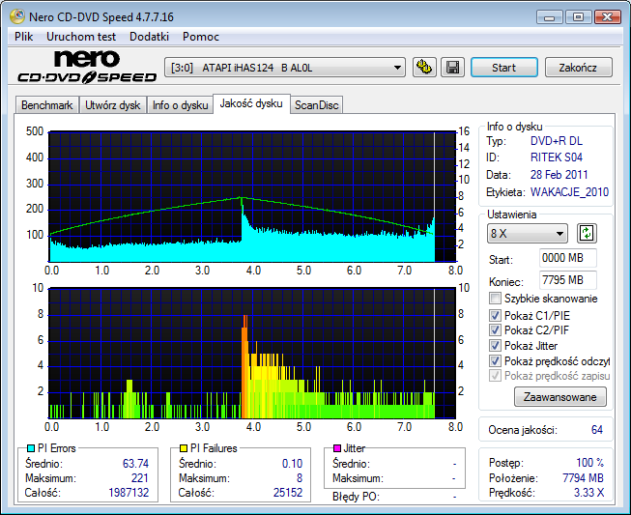This screenshot has width=631, height=515.
Task: Click the Koniec 7795 MB field
Action: coord(568,280)
